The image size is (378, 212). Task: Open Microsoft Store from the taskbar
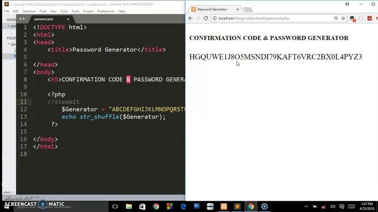[142, 207]
